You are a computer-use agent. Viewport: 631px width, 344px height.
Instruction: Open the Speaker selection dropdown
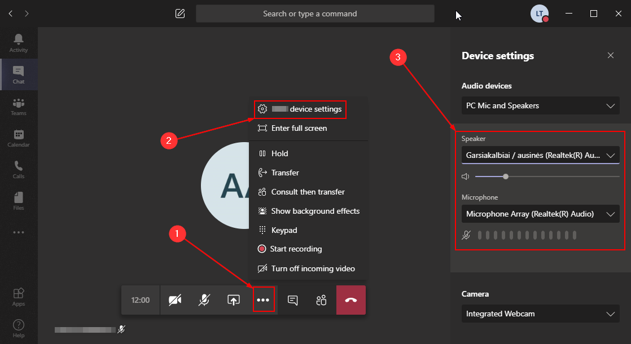(540, 155)
